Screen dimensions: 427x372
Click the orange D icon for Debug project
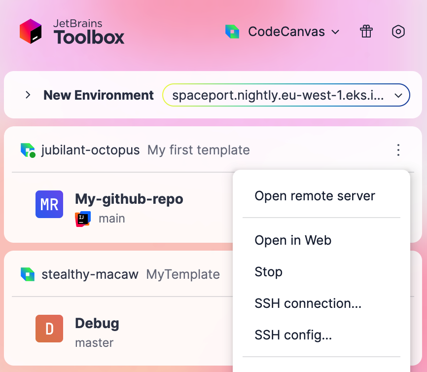[49, 329]
